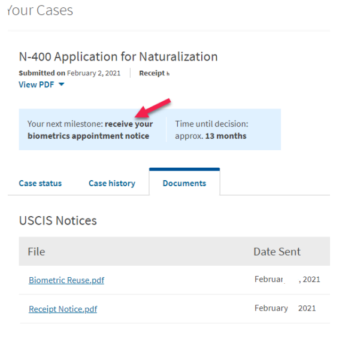The height and width of the screenshot is (340, 339).
Task: Click the Date Sent column header
Action: tap(277, 251)
